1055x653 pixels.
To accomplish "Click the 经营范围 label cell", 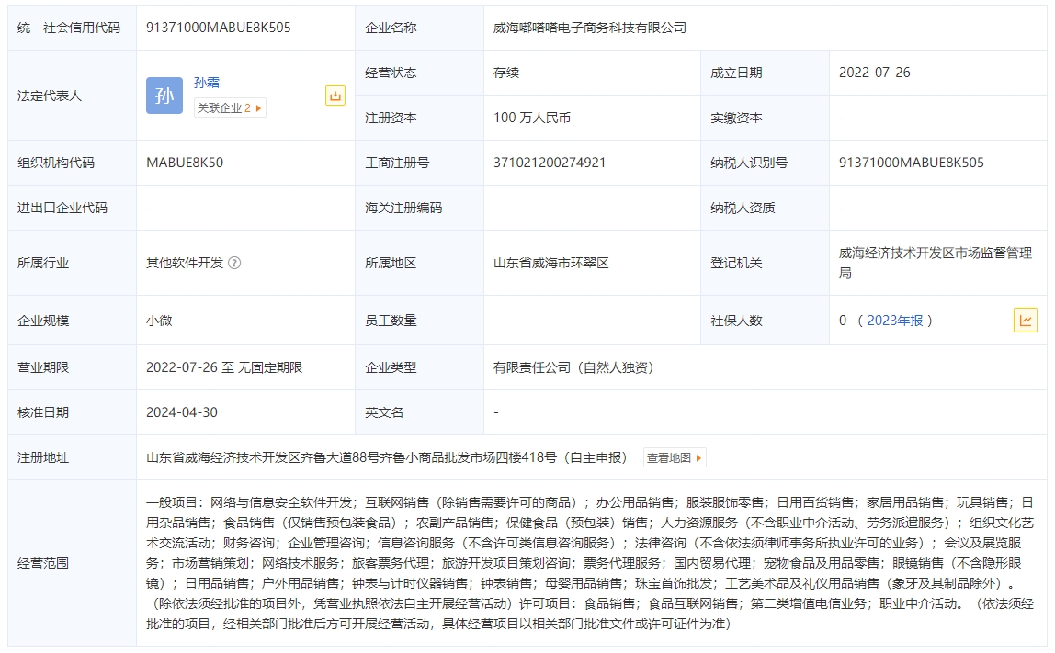I will coord(72,564).
